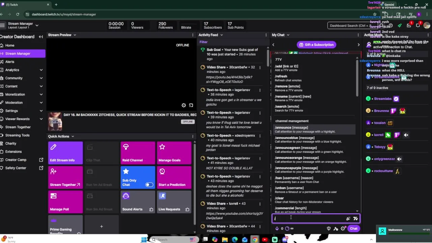Open Creator Camp external link
Viewport: 432px width, 243px height.
22,160
